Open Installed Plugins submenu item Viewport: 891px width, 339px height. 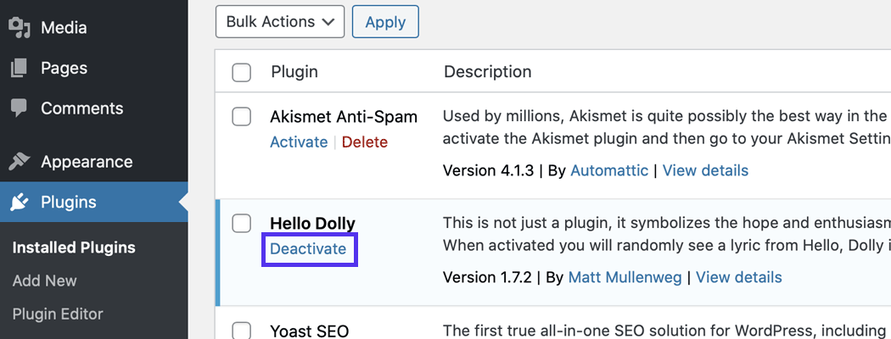[x=74, y=248]
